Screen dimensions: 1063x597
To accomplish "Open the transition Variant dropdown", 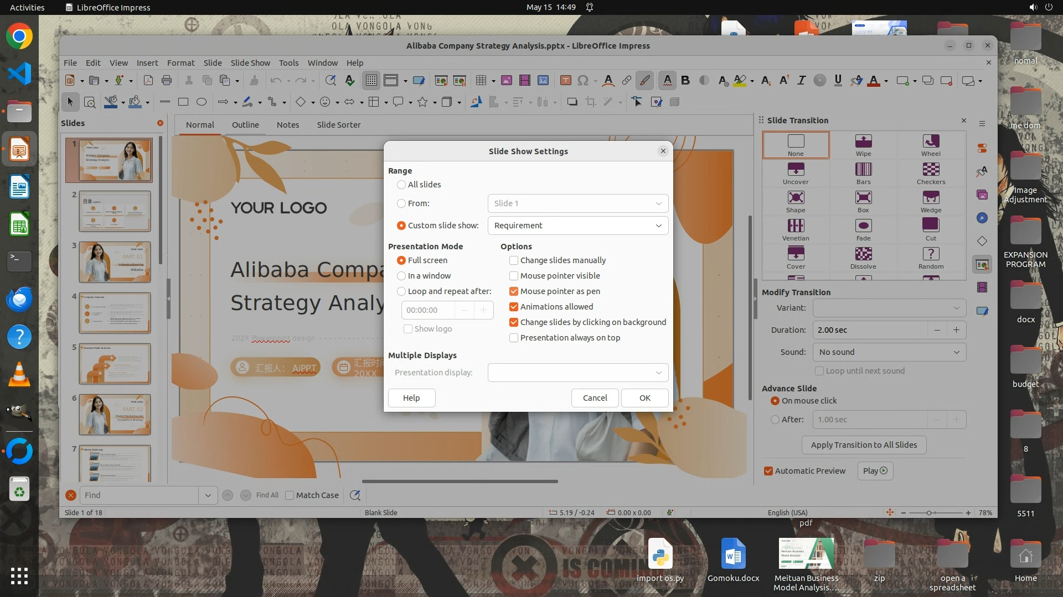I will pos(889,308).
